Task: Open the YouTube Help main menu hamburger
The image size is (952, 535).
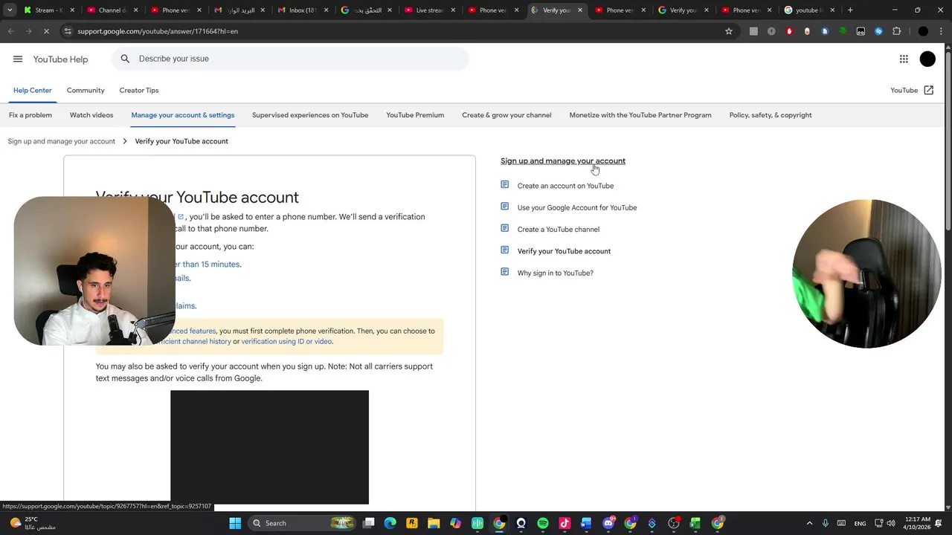Action: tap(18, 59)
